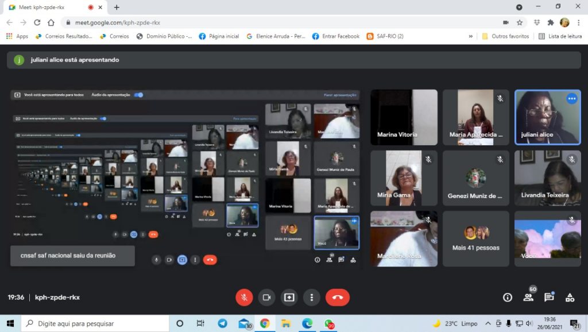Screen dimensions: 588x332
Task: Toggle the camera in the bottom bar
Action: (x=266, y=298)
